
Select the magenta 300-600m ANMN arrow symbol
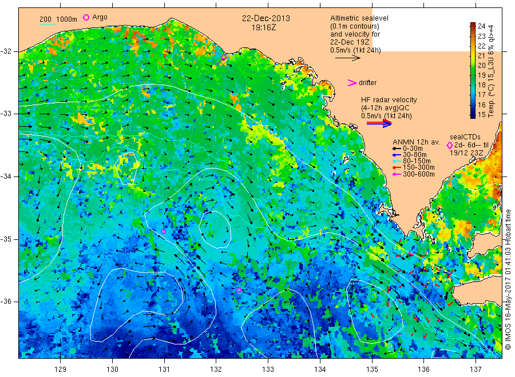397,174
